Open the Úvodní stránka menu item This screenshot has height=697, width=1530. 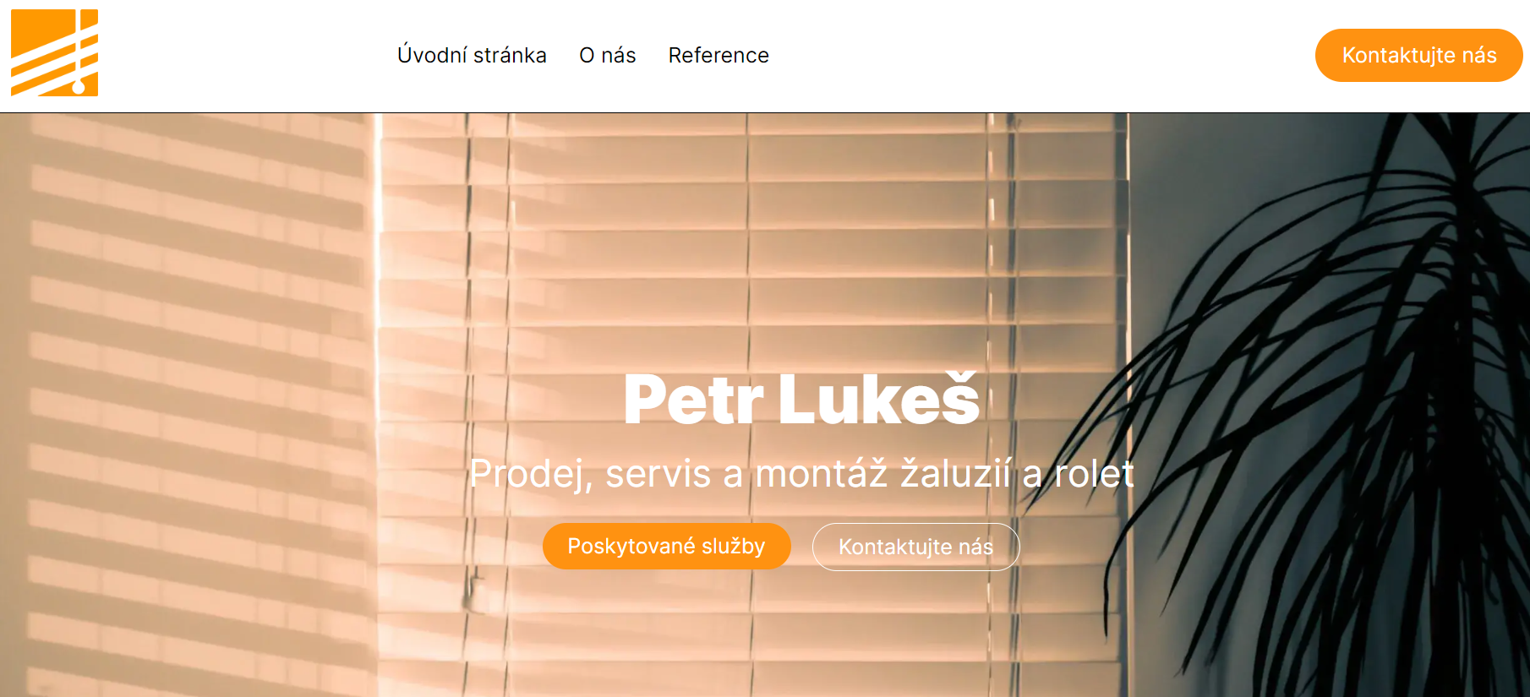(x=472, y=56)
